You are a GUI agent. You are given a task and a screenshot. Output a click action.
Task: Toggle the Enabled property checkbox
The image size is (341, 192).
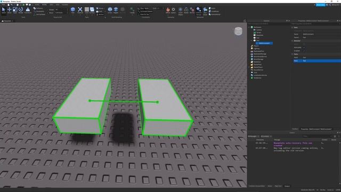pos(304,51)
